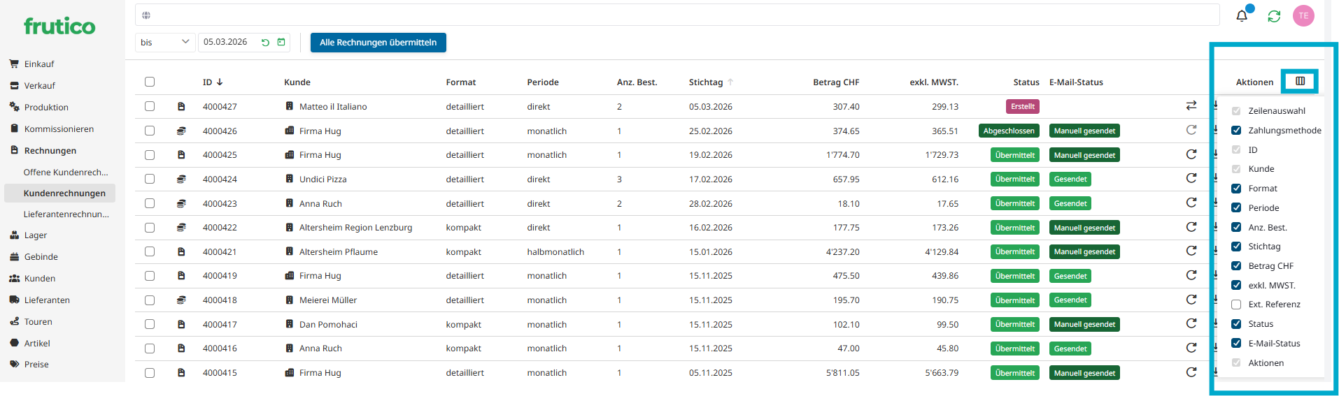The image size is (1339, 396).
Task: Click transfer arrows icon for invoice 4000427
Action: (1191, 105)
